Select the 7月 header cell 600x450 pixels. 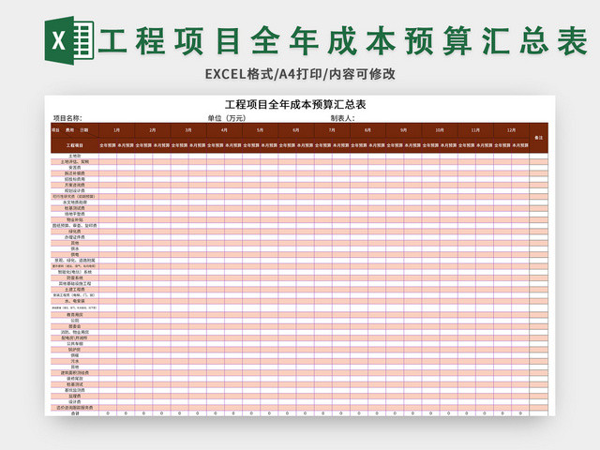click(x=332, y=130)
